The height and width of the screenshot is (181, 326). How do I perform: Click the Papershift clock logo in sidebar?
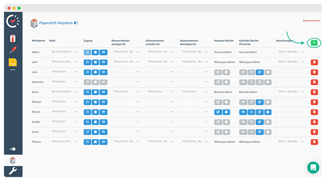[x=13, y=21]
